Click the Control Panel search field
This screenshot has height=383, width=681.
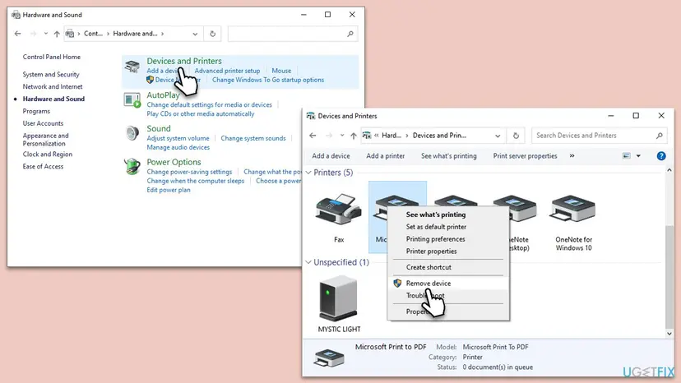point(293,34)
